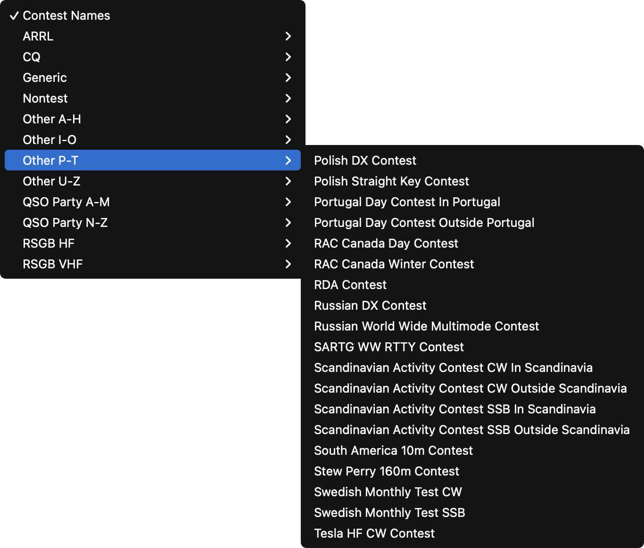Viewport: 644px width, 548px height.
Task: Open the QSO Party A-M submenu
Action: point(153,202)
